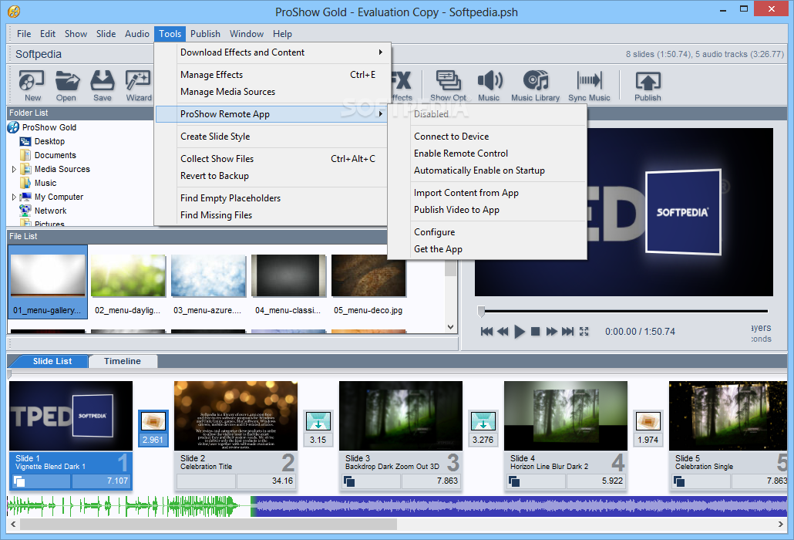Choose Collect Show Files menu item
Screen dimensions: 794x540
(x=272, y=159)
